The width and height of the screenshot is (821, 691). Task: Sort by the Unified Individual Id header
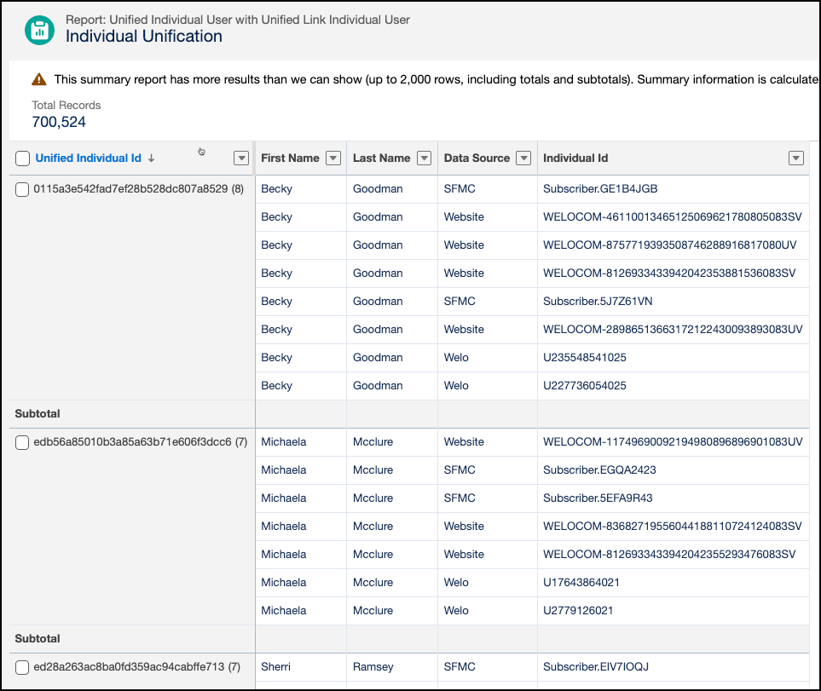pyautogui.click(x=88, y=158)
